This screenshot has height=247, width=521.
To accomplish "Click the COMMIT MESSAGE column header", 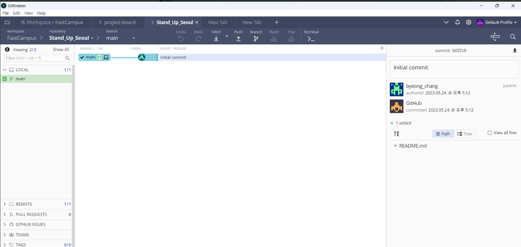I will 173,49.
